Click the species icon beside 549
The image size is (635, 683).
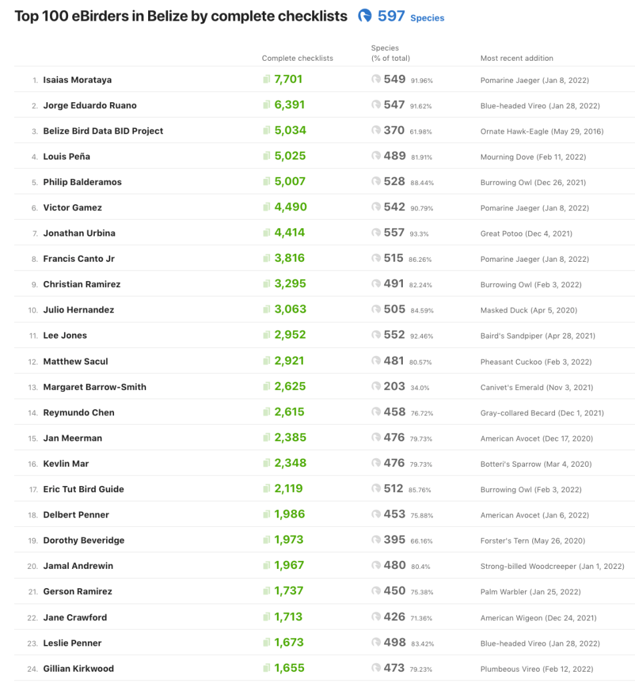click(376, 79)
